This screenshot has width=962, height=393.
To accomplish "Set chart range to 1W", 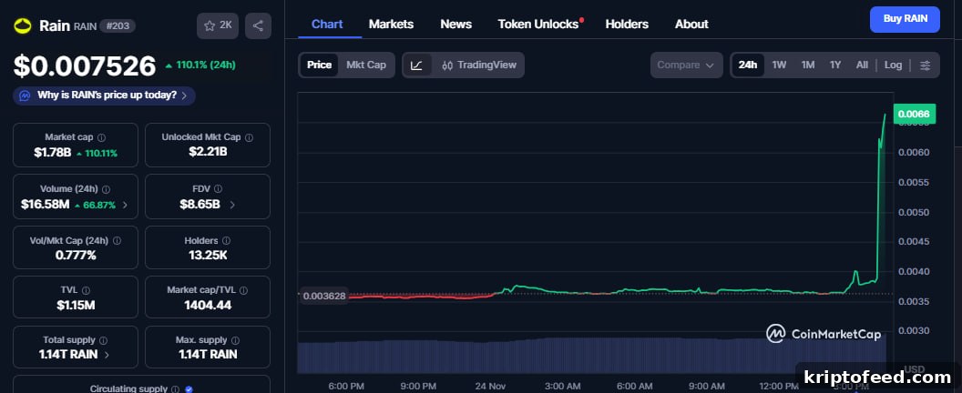I will tap(779, 65).
